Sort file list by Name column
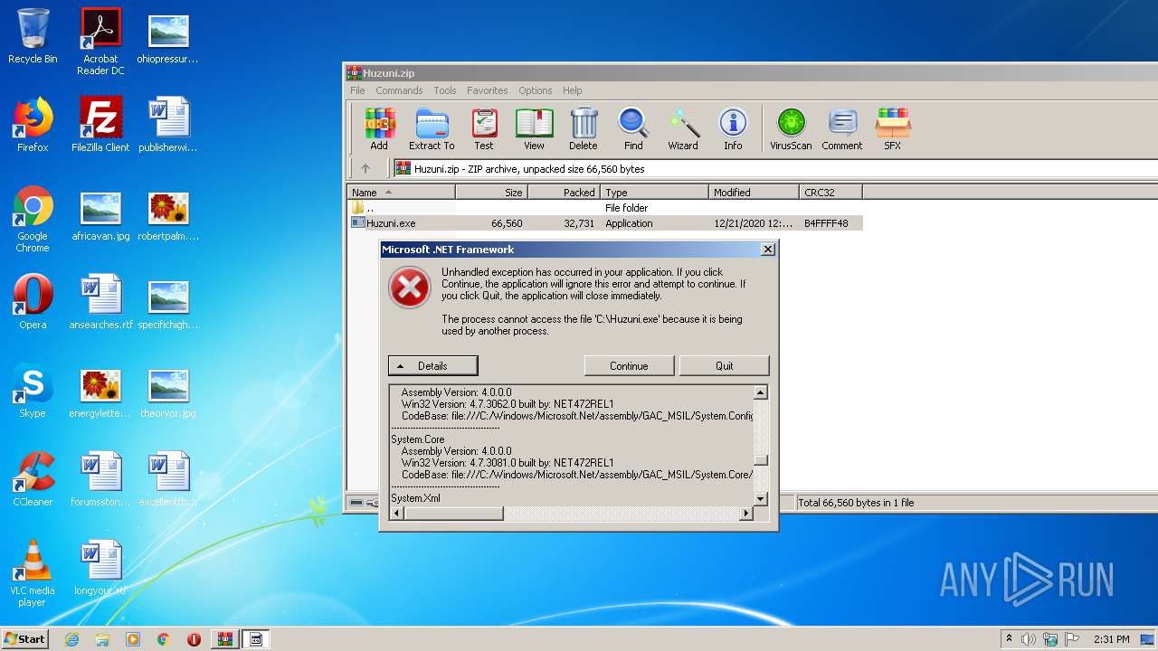Screen dimensions: 1158x651 click(402, 192)
